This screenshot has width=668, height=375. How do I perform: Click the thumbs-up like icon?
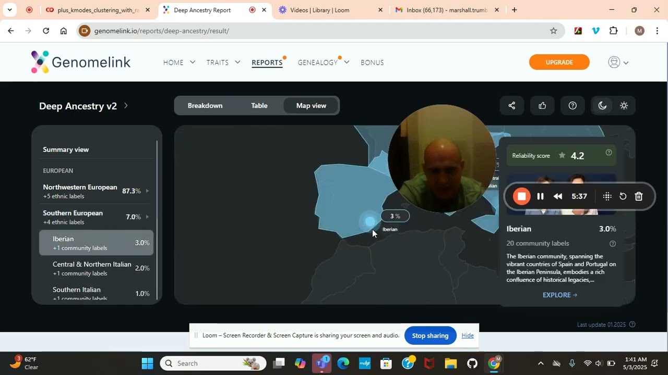[542, 106]
